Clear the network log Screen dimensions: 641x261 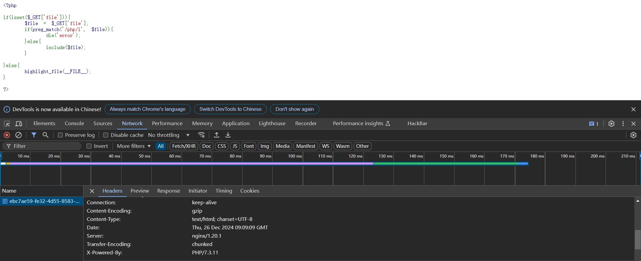(19, 135)
